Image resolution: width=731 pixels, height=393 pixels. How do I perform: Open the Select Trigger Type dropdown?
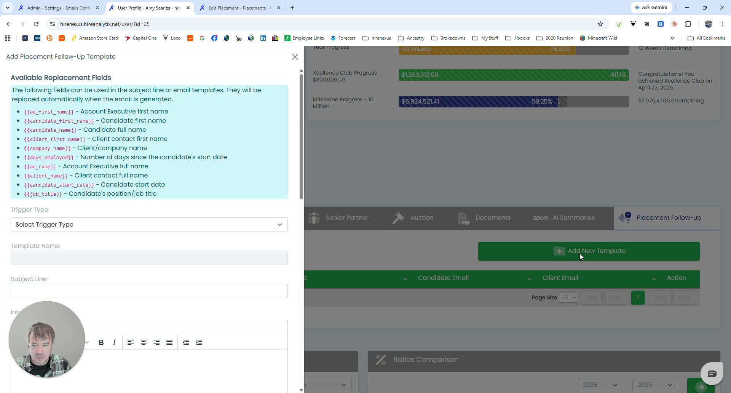(149, 225)
